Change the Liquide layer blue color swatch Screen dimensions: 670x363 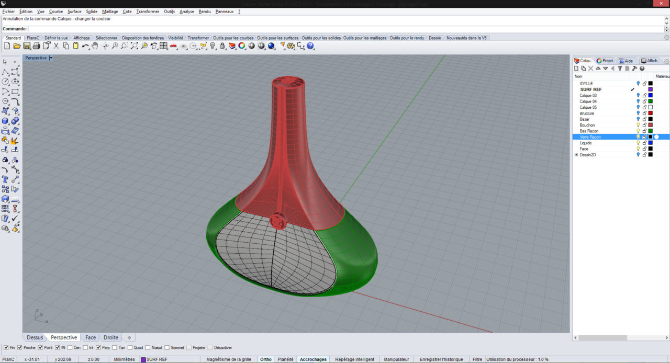click(651, 143)
